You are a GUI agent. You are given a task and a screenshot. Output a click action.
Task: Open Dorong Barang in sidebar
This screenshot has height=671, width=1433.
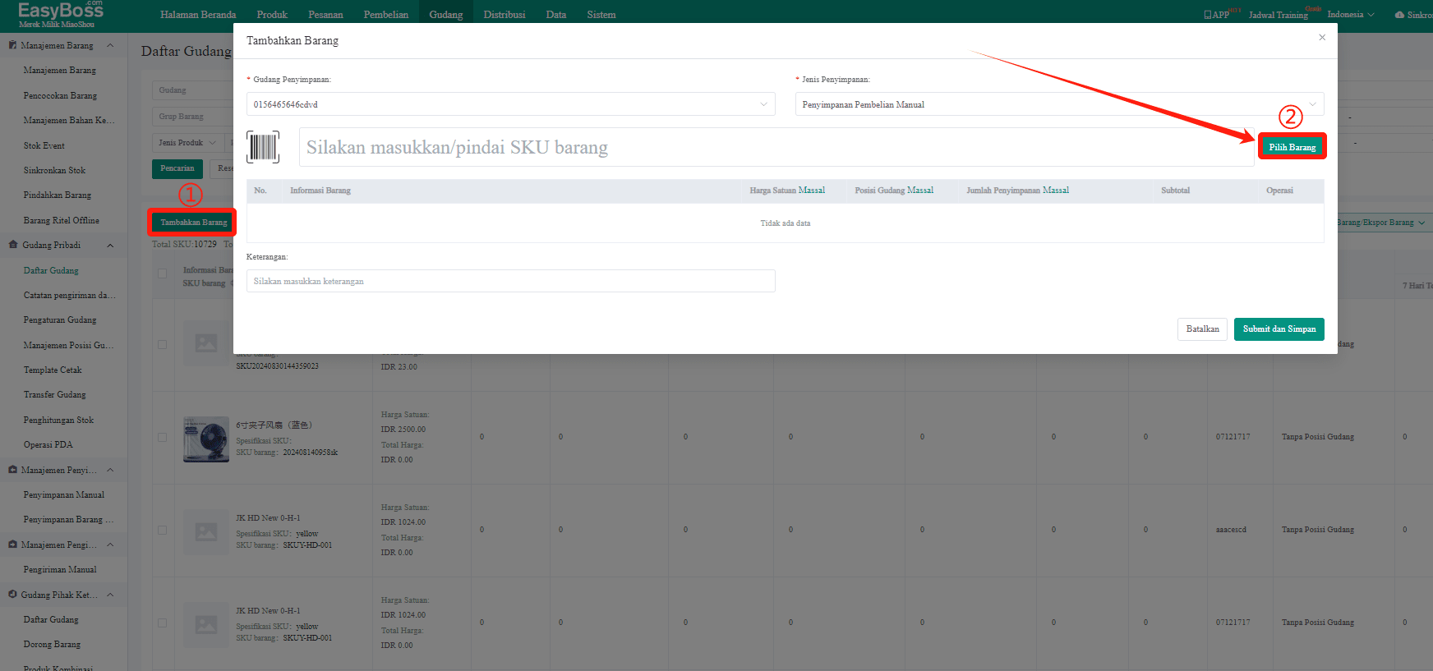52,644
